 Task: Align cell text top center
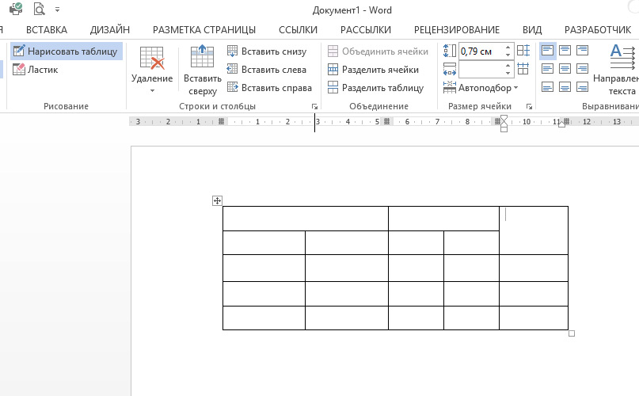click(x=565, y=51)
